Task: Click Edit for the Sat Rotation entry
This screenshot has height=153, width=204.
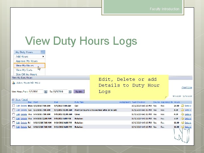Action: click(x=18, y=127)
